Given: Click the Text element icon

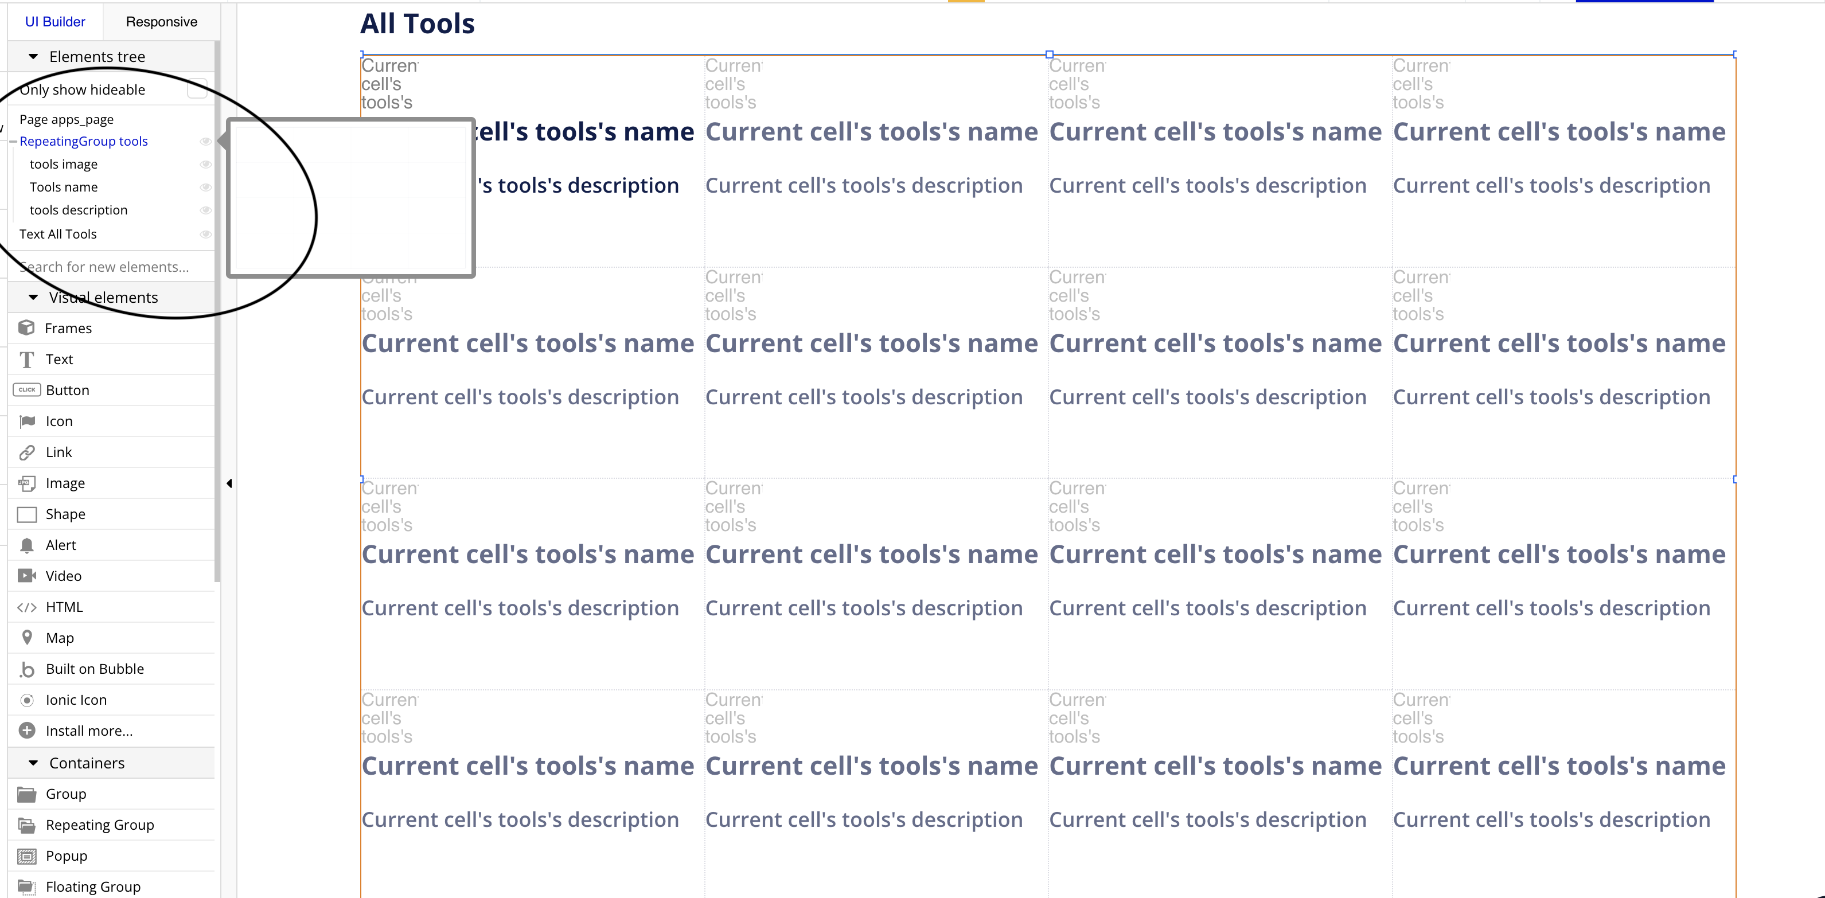Looking at the screenshot, I should click(26, 359).
